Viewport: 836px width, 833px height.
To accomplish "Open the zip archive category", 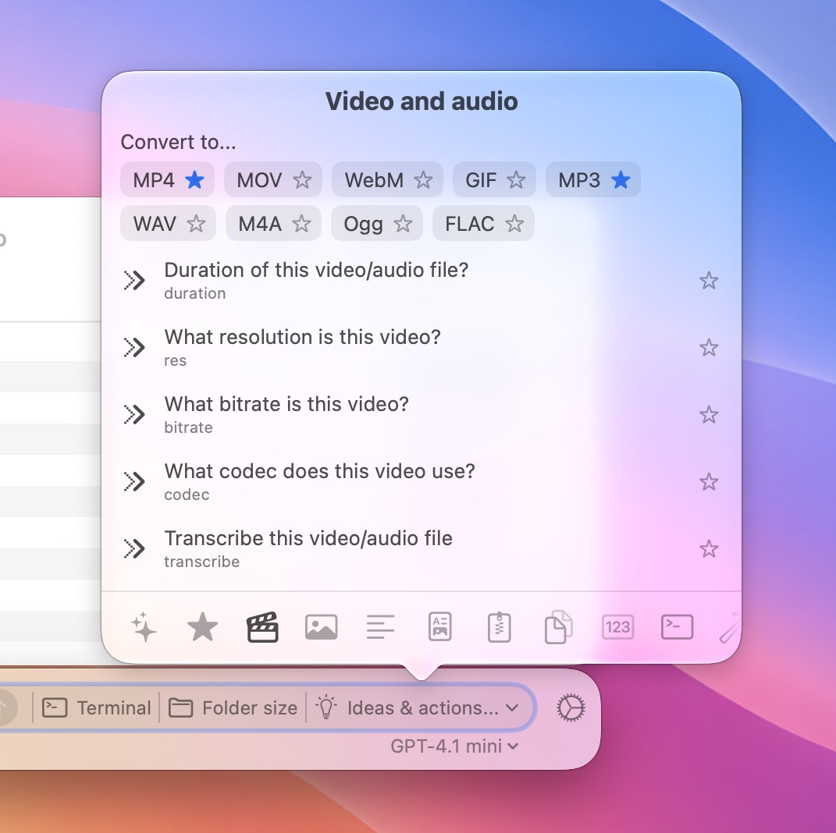I will [x=499, y=627].
